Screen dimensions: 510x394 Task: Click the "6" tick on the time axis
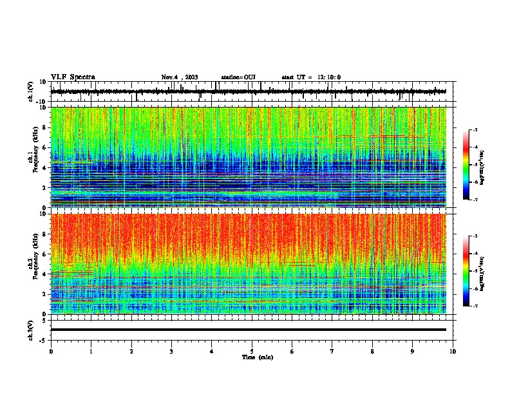pyautogui.click(x=292, y=352)
